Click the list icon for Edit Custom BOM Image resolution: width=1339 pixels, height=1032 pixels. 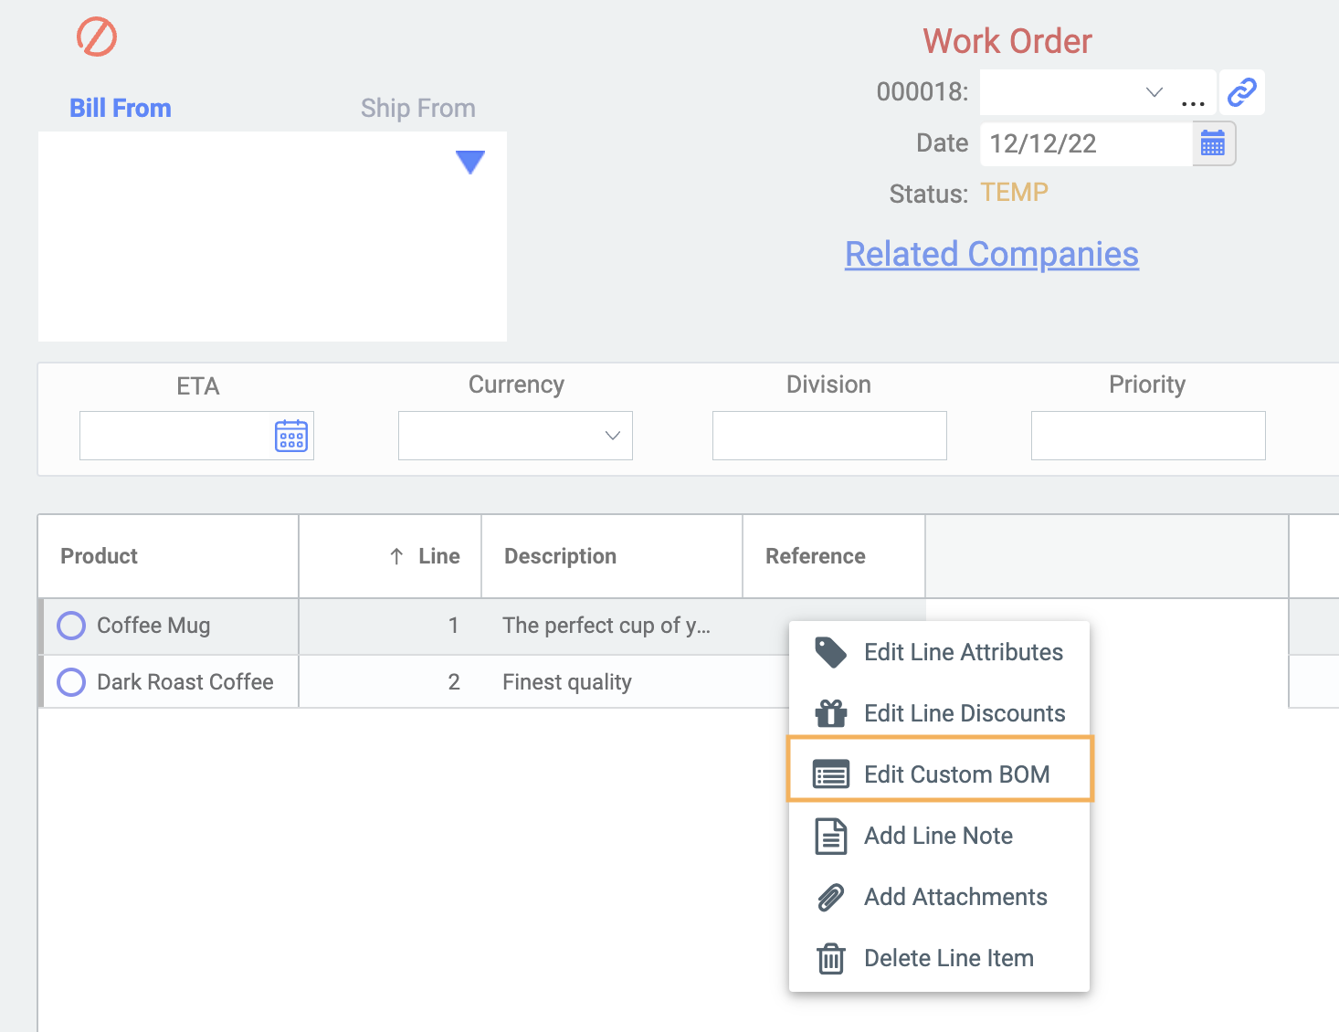(x=831, y=774)
